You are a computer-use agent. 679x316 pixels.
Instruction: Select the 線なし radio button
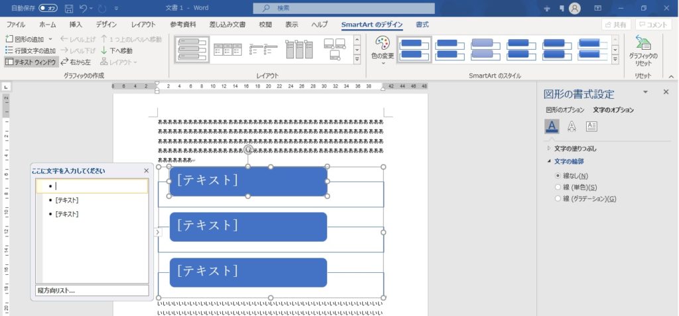tap(558, 176)
